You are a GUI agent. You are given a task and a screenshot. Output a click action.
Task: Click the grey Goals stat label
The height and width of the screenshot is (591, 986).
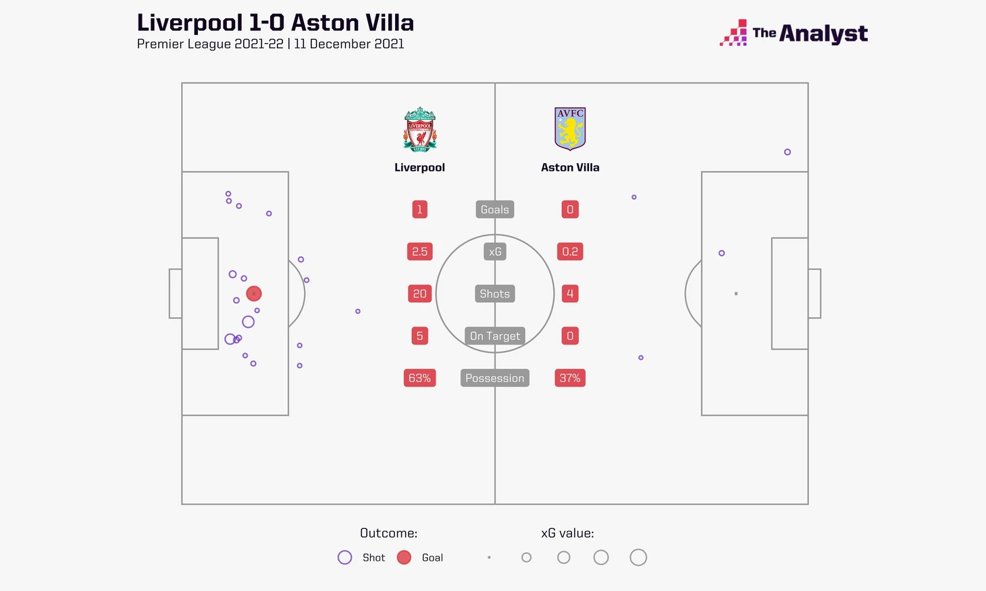coord(495,210)
